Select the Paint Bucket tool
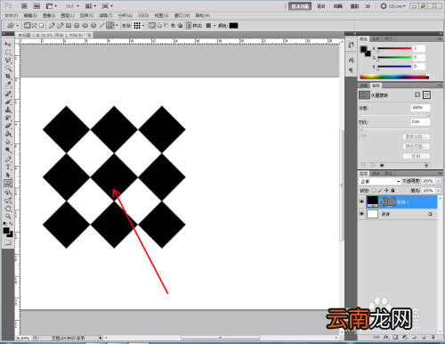The height and width of the screenshot is (344, 445). pos(8,134)
